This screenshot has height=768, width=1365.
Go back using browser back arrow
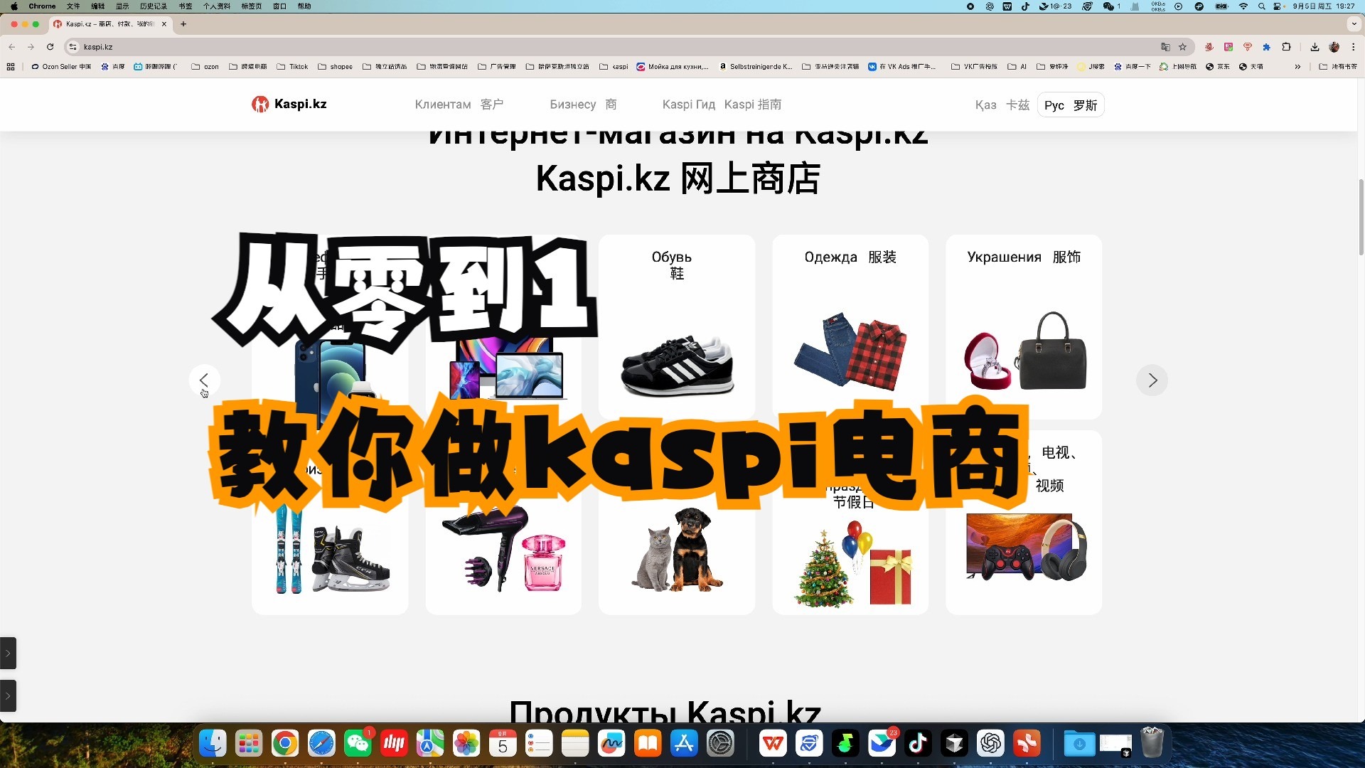tap(11, 47)
